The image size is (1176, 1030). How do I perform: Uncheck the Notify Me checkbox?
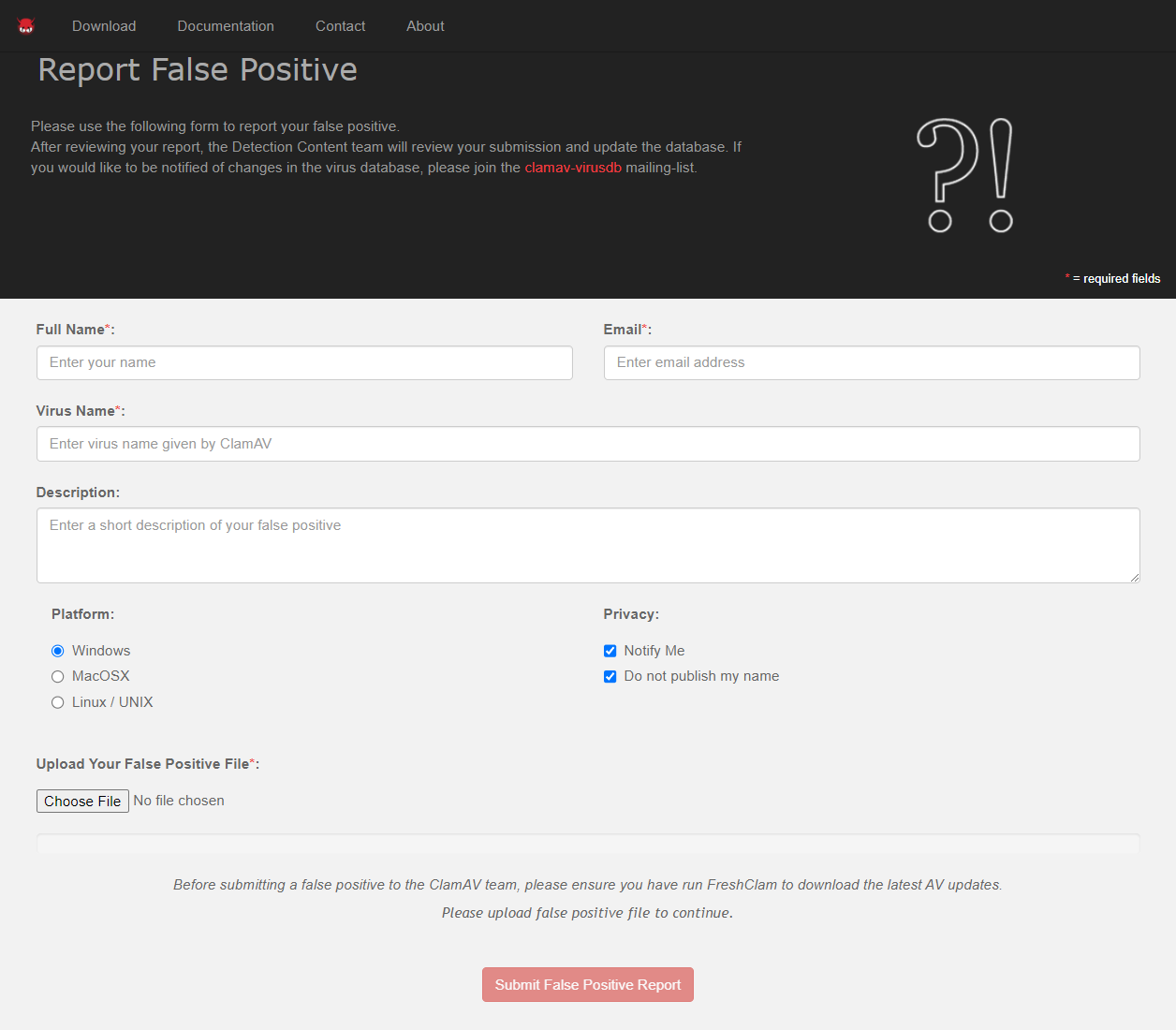coord(610,651)
